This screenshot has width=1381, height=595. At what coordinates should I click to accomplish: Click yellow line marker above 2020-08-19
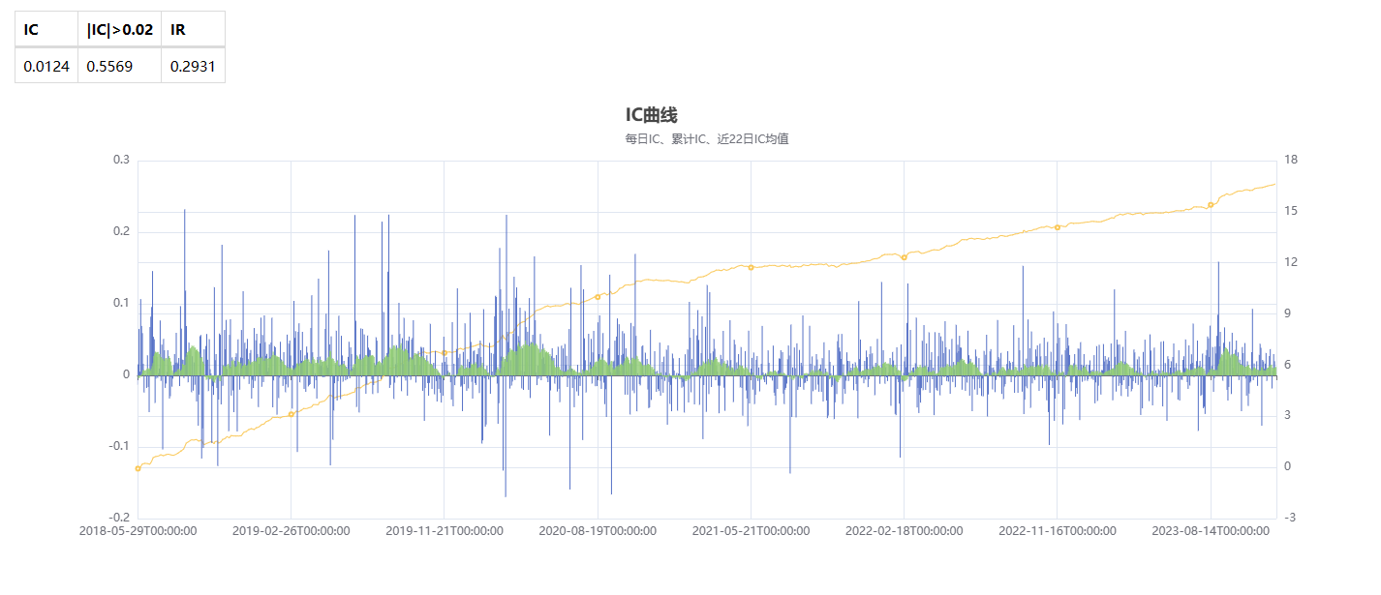598,296
